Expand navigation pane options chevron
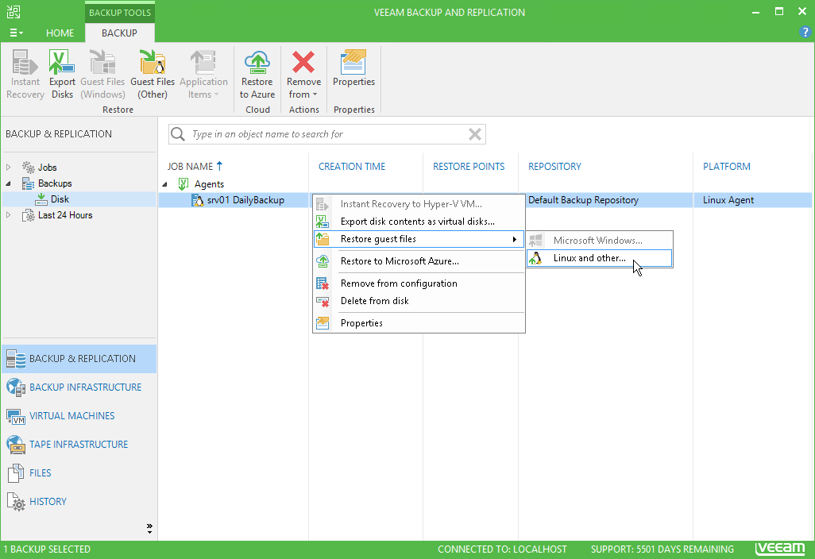 point(149,529)
